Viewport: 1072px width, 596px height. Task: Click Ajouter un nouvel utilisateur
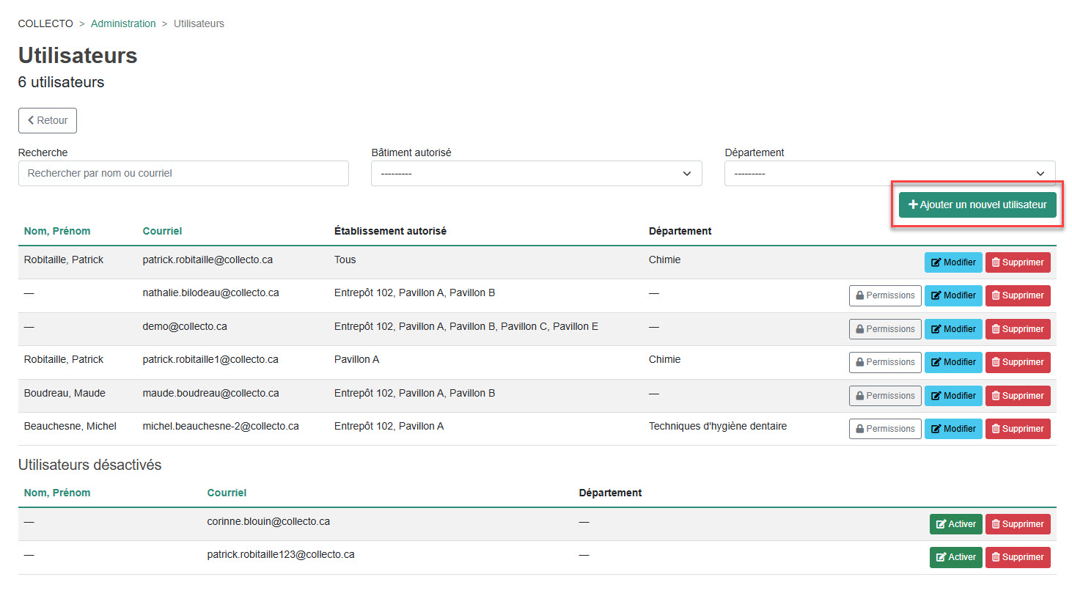tap(977, 205)
